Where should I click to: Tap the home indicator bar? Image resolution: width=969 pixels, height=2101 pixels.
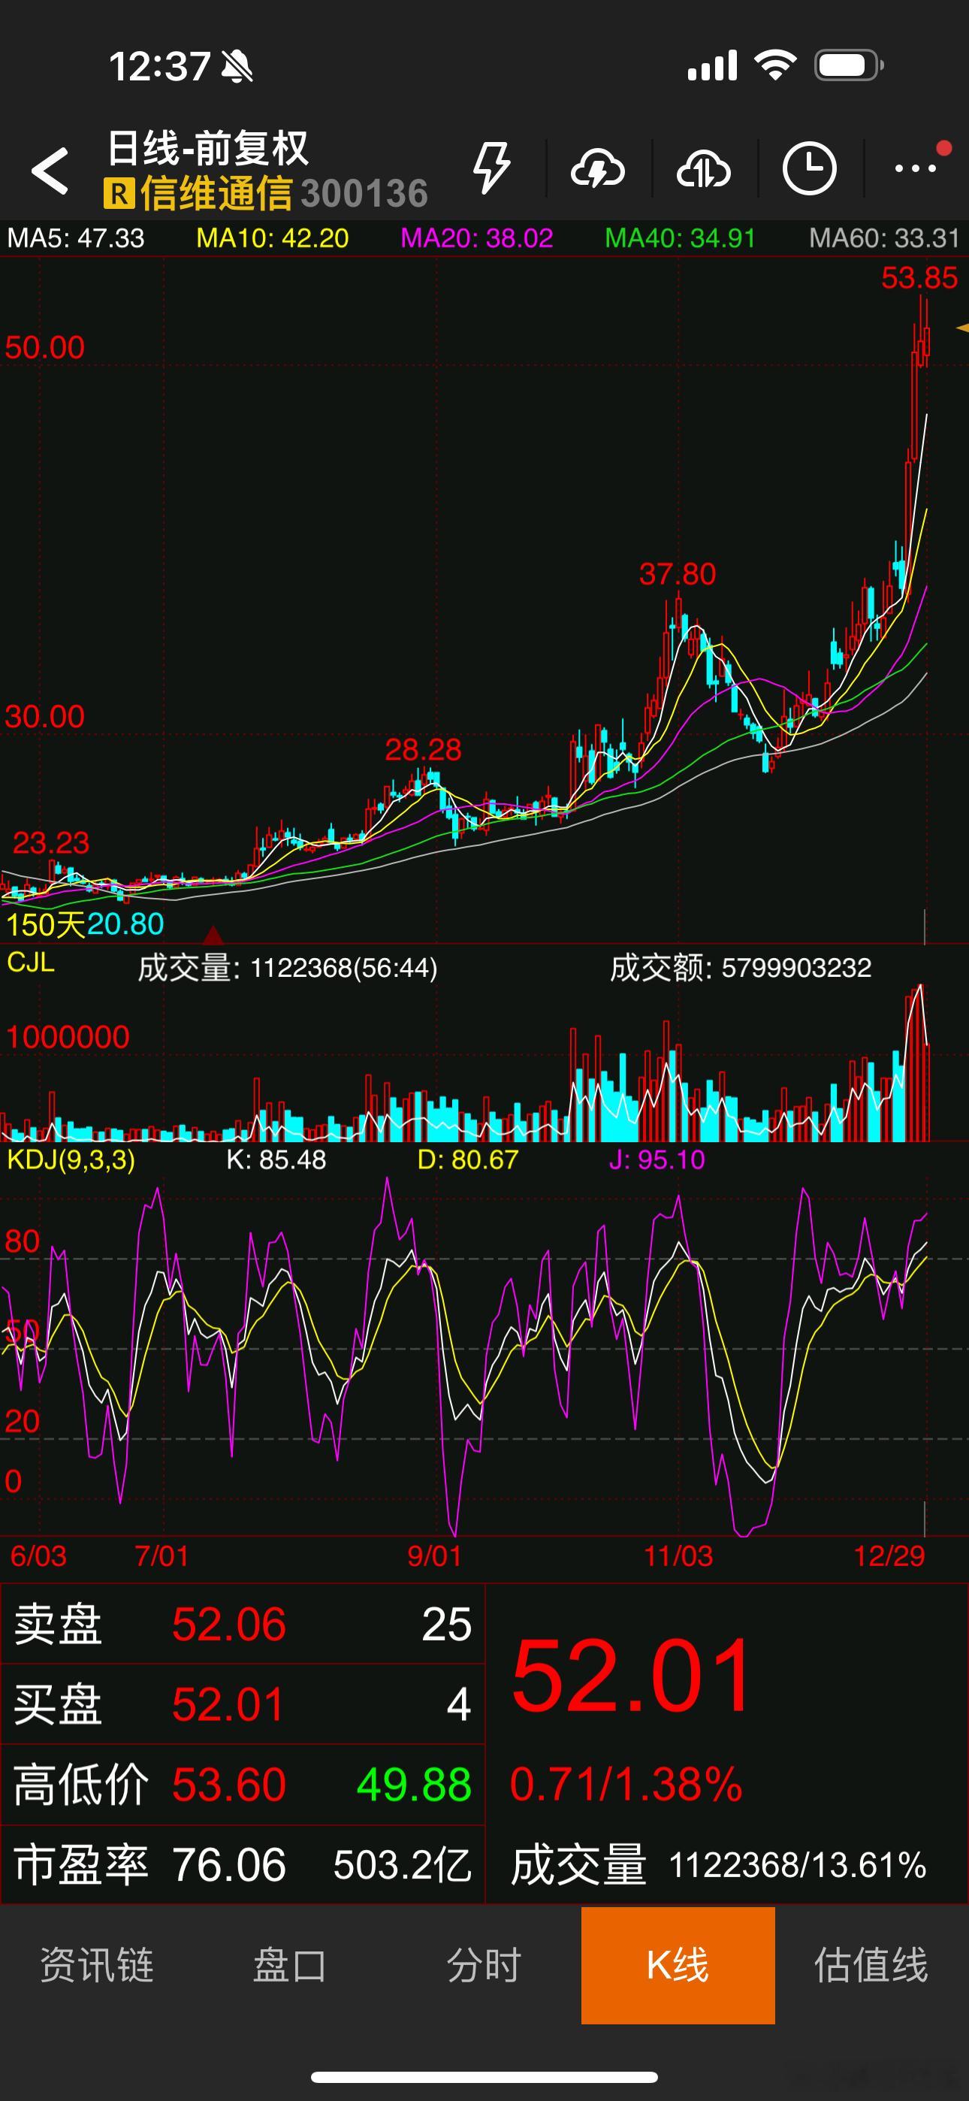pyautogui.click(x=484, y=2076)
